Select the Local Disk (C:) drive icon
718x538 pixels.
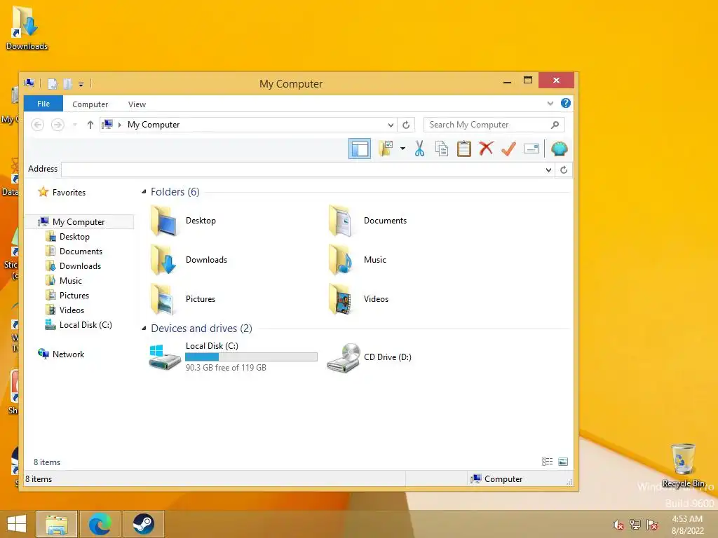click(x=165, y=357)
